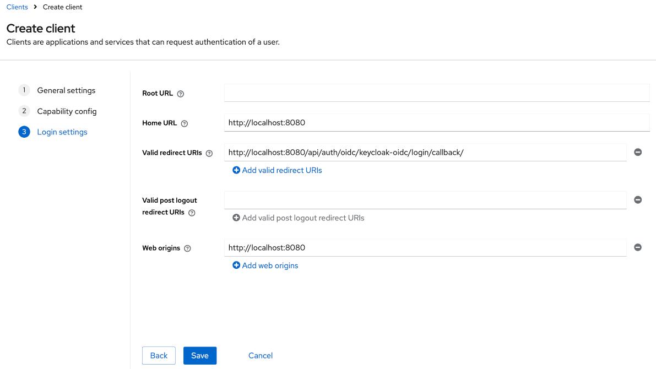Screen dimensions: 656x369
Task: Go to General settings step
Action: click(x=66, y=90)
